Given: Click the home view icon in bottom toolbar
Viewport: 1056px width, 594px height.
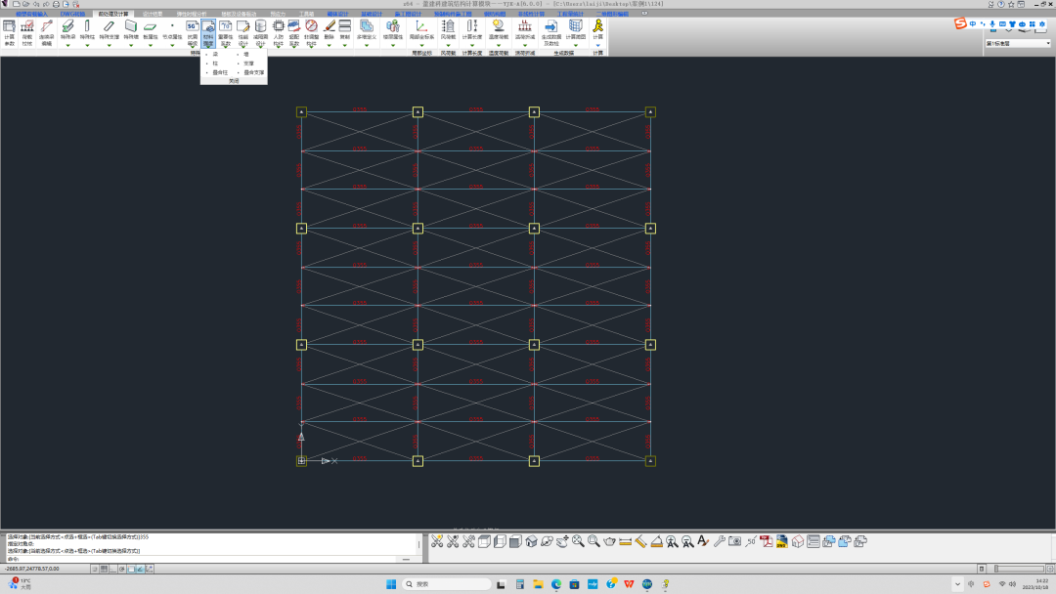Looking at the screenshot, I should [x=531, y=541].
